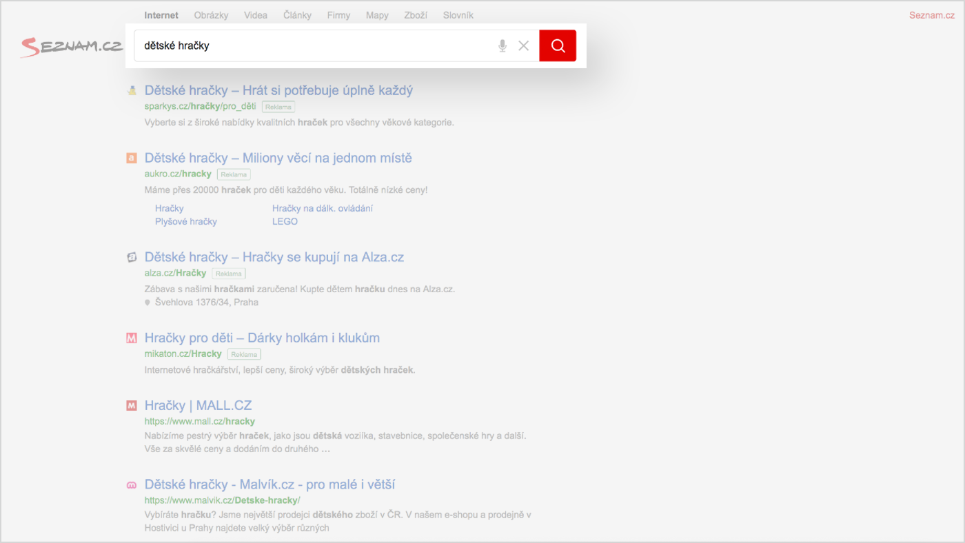
Task: Click the pink Malvík.cz favicon
Action: [x=132, y=485]
